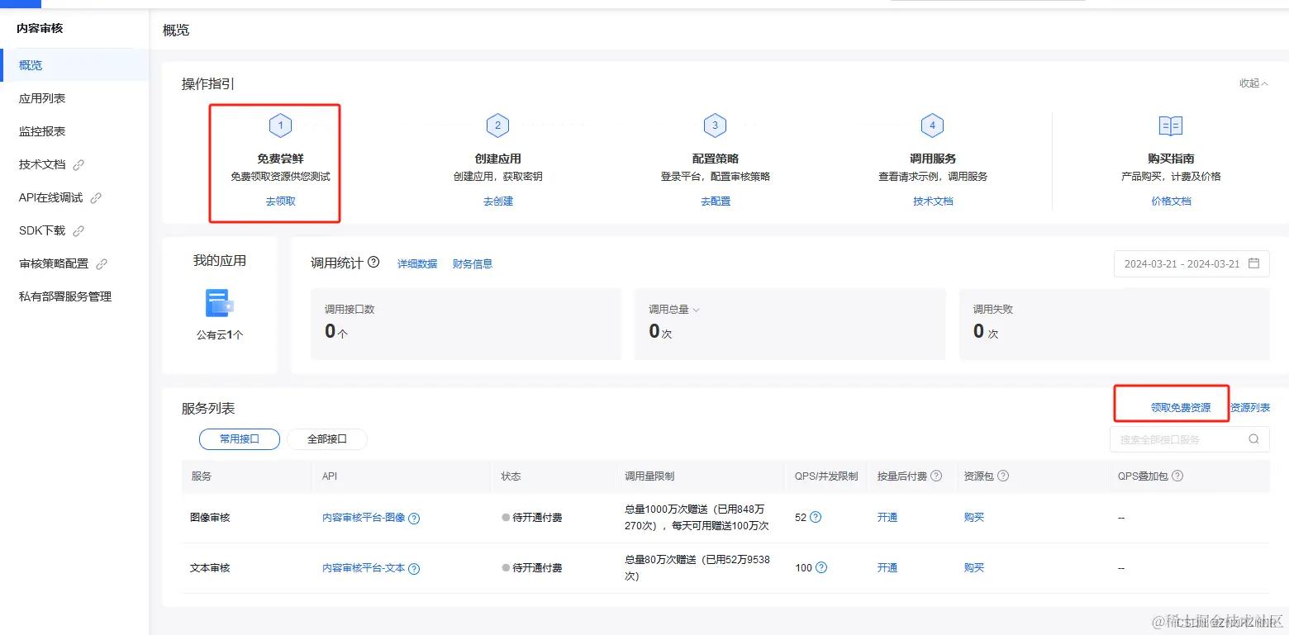The image size is (1289, 635).
Task: Click the 公有云1个 text under 我的应用
Action: (x=220, y=335)
